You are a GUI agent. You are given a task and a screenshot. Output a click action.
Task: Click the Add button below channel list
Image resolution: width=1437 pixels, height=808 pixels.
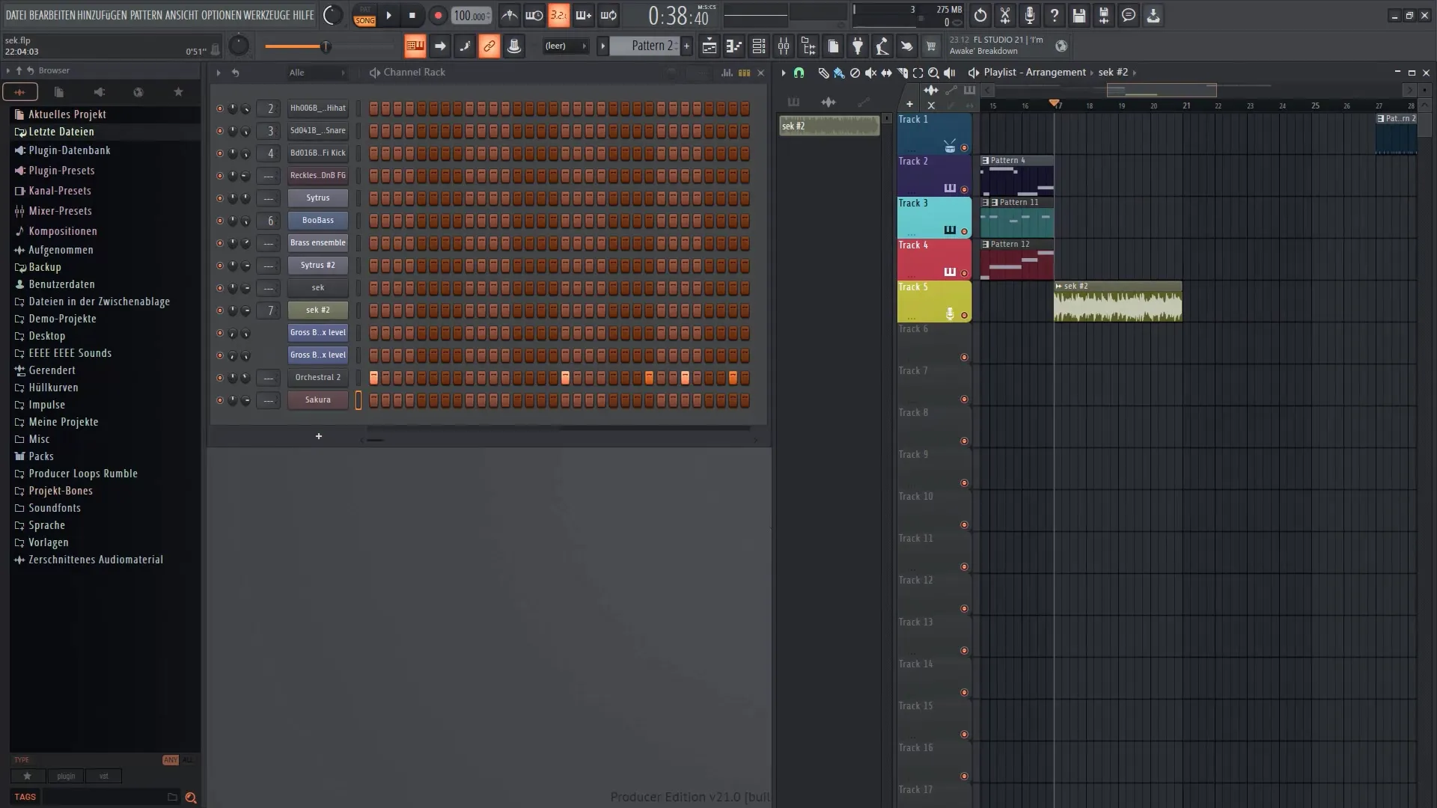(318, 435)
